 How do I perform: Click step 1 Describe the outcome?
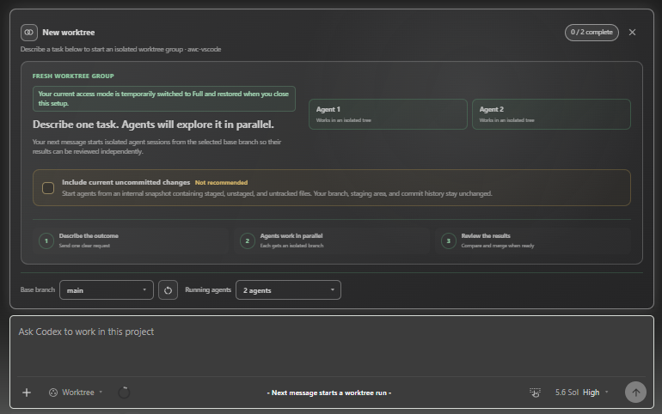tap(131, 240)
